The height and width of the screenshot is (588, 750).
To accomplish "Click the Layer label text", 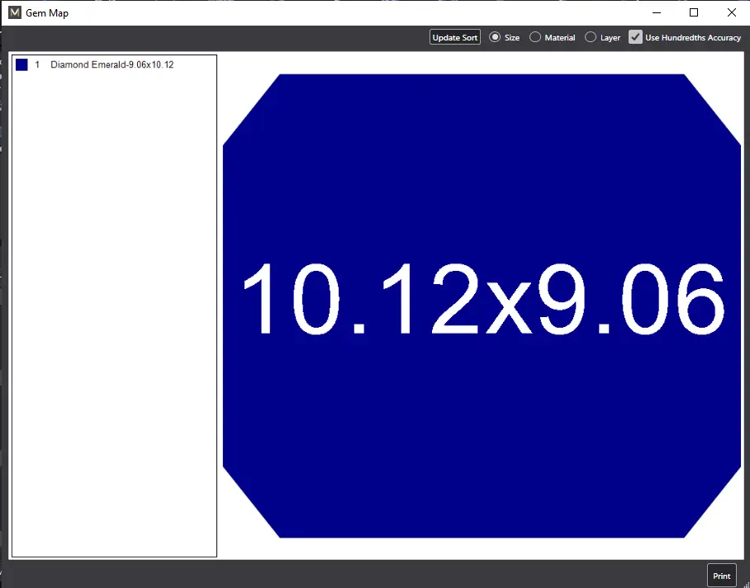I will pos(610,38).
